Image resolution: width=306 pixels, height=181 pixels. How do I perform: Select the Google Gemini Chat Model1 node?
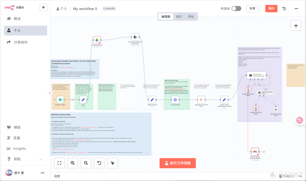tap(256, 108)
